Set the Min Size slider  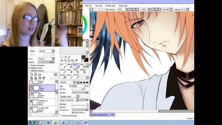pos(79,89)
